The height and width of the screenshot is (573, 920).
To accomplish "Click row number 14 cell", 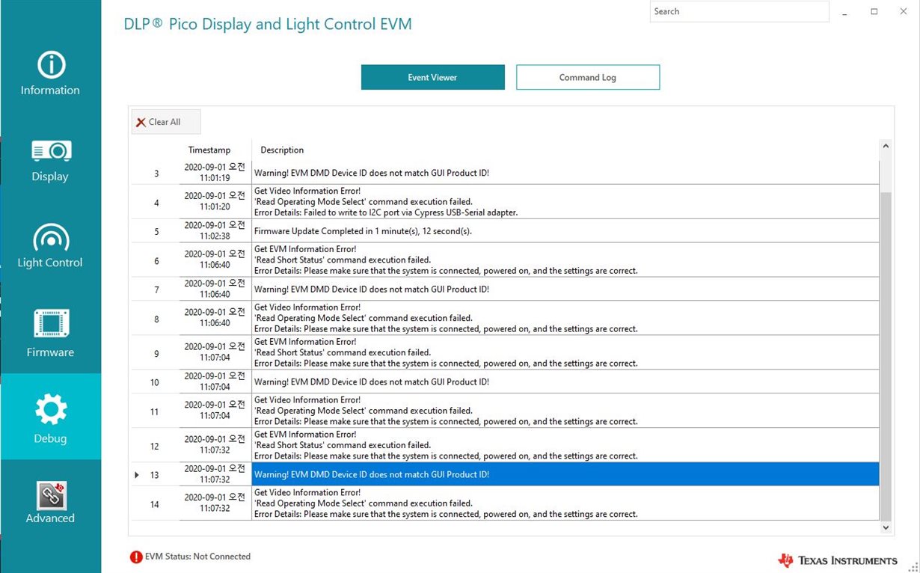I will click(156, 503).
